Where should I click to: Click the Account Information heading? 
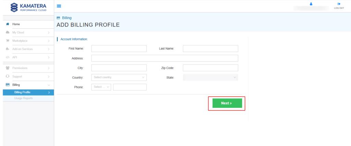coord(74,39)
